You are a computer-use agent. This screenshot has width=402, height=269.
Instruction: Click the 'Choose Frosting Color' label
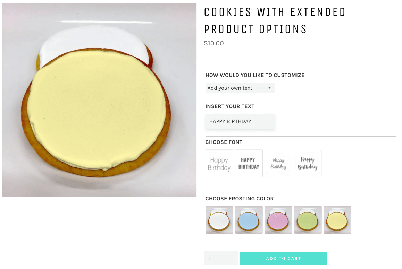240,199
